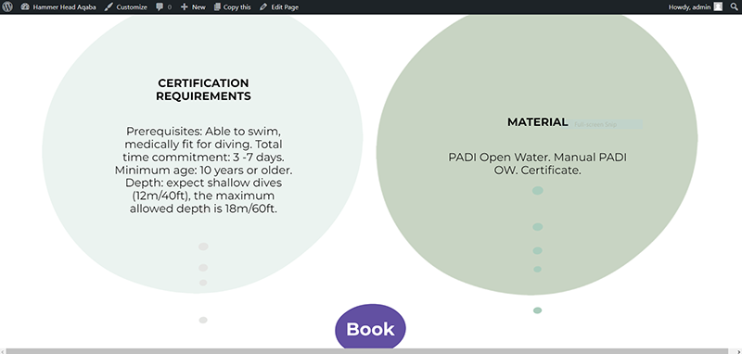Click the Edit Page text link
742x354 pixels.
(x=285, y=7)
